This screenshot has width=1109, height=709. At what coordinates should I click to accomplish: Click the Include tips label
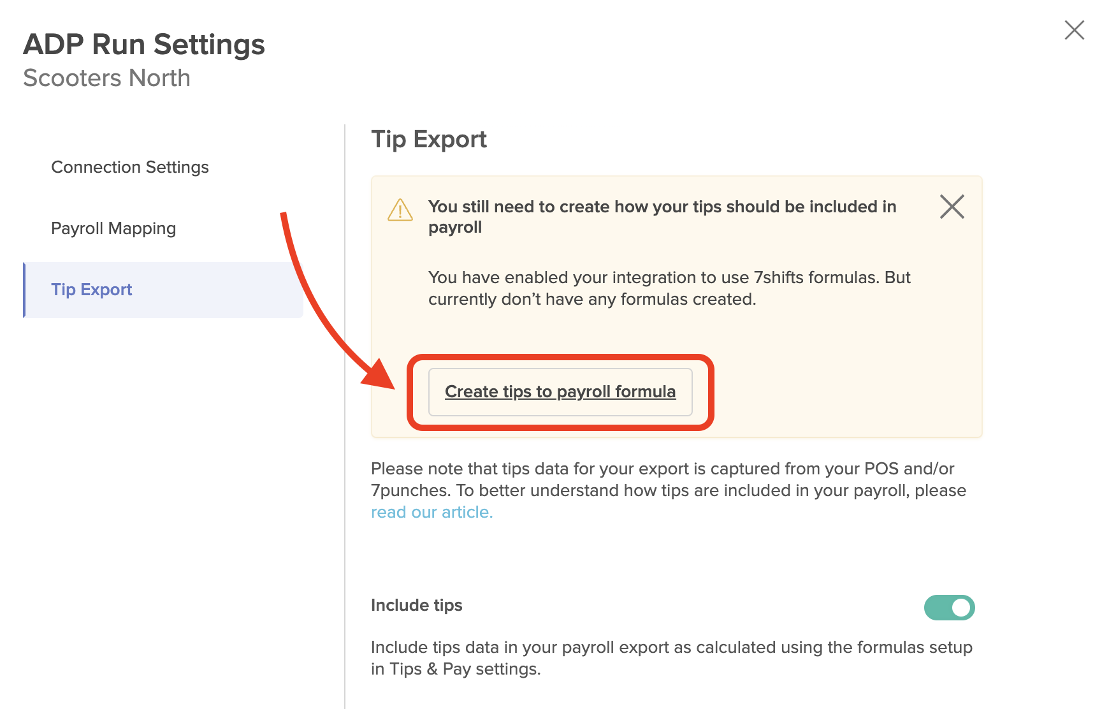[417, 605]
